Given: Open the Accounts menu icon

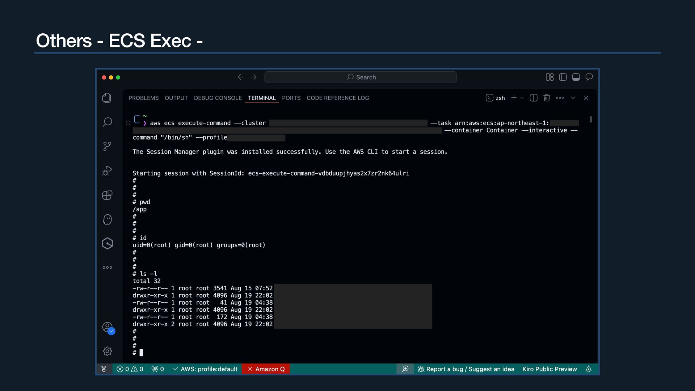Looking at the screenshot, I should tap(108, 328).
